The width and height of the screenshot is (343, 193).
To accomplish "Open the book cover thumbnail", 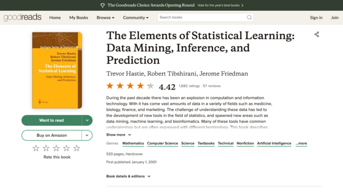I will (x=57, y=70).
